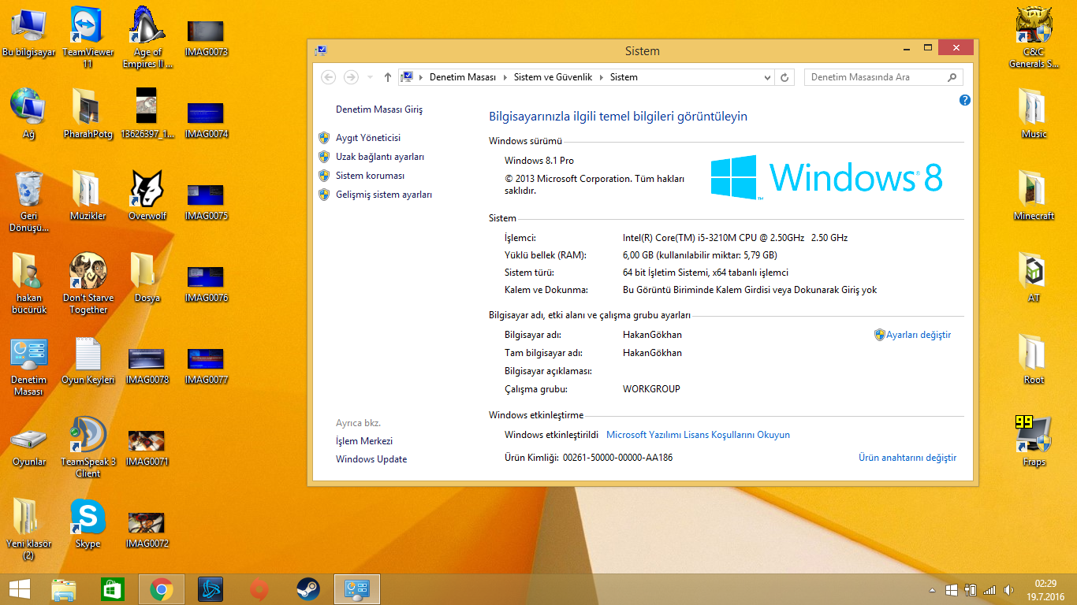The image size is (1077, 605).
Task: Select the Ağ network desktop icon
Action: [x=29, y=115]
